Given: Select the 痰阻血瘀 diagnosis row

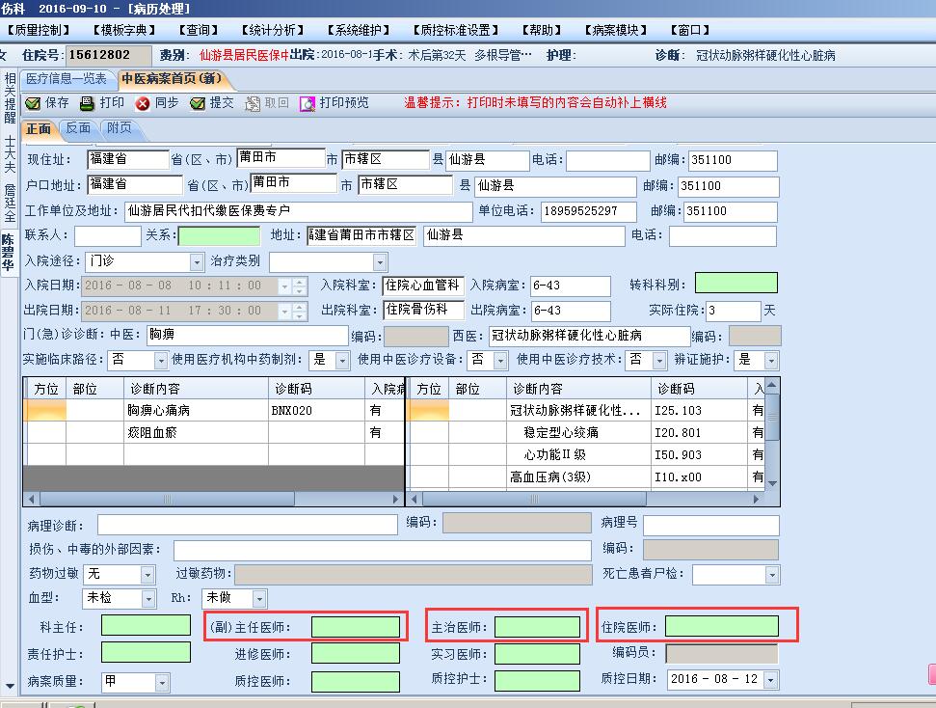Looking at the screenshot, I should tap(214, 432).
